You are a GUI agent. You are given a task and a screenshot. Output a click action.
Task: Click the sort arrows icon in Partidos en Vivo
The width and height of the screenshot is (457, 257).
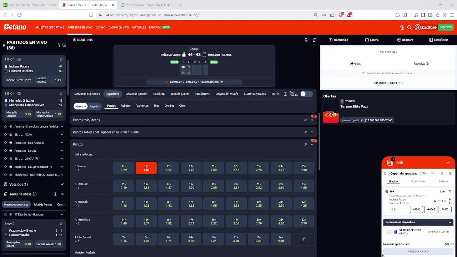pos(59,45)
